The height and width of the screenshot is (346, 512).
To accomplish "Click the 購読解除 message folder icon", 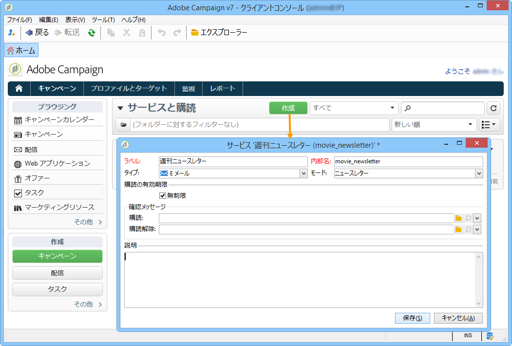I will pos(458,230).
